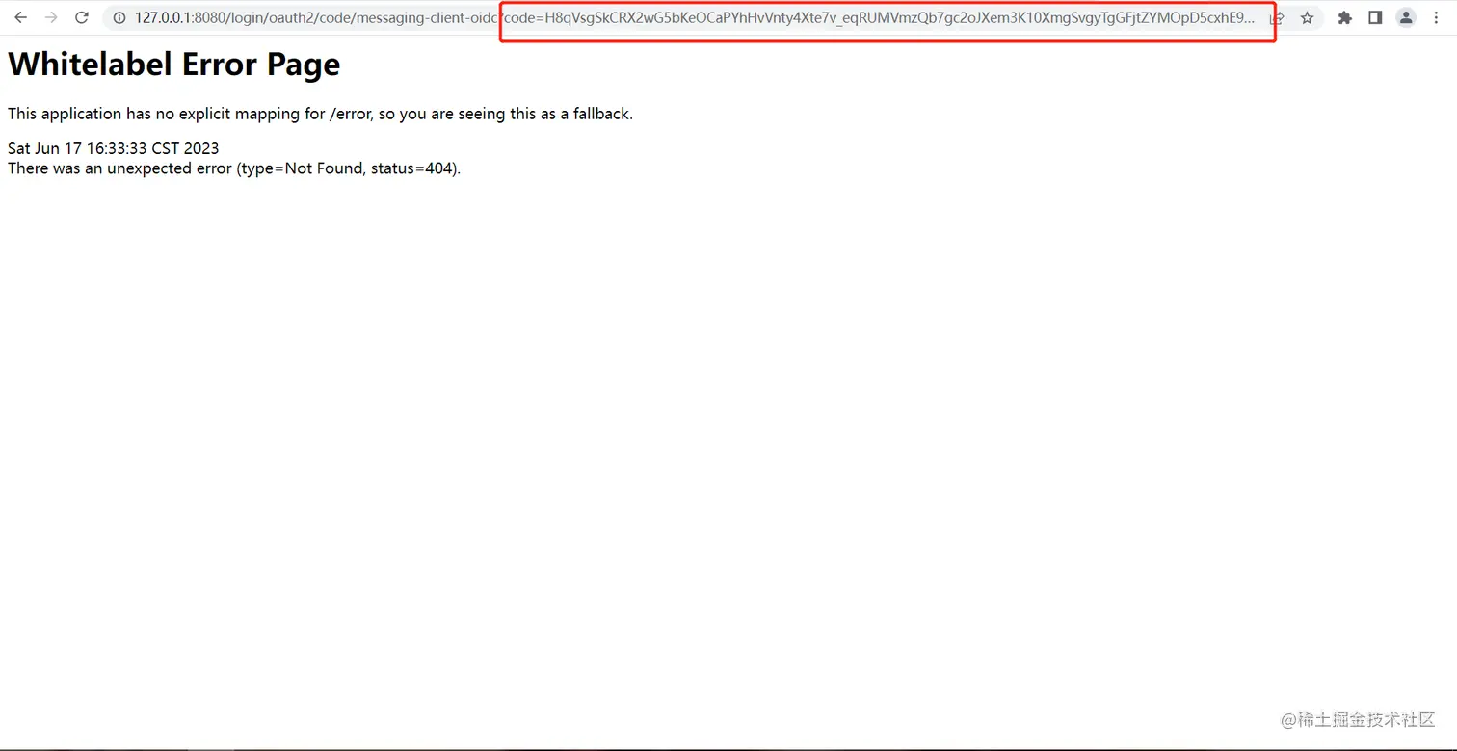
Task: Share this page via share icon
Action: 1277,18
